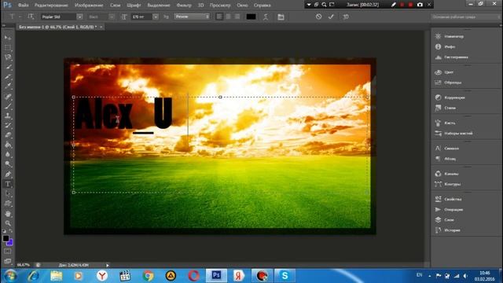
Task: Open the Справка menu
Action: click(x=262, y=6)
